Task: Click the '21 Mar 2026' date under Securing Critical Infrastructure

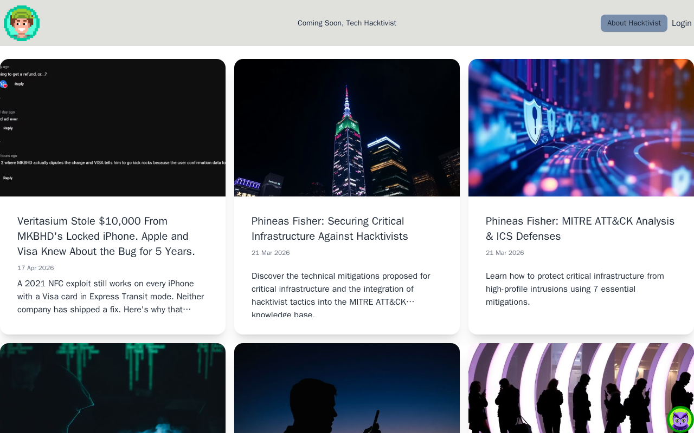Action: (271, 253)
